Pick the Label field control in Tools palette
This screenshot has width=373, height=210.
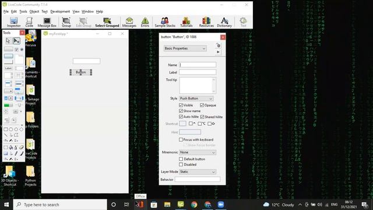(x=8, y=68)
